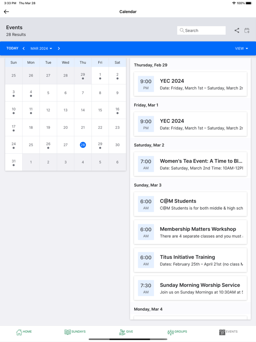Select highlighted date 28 in calendar

[x=83, y=145]
